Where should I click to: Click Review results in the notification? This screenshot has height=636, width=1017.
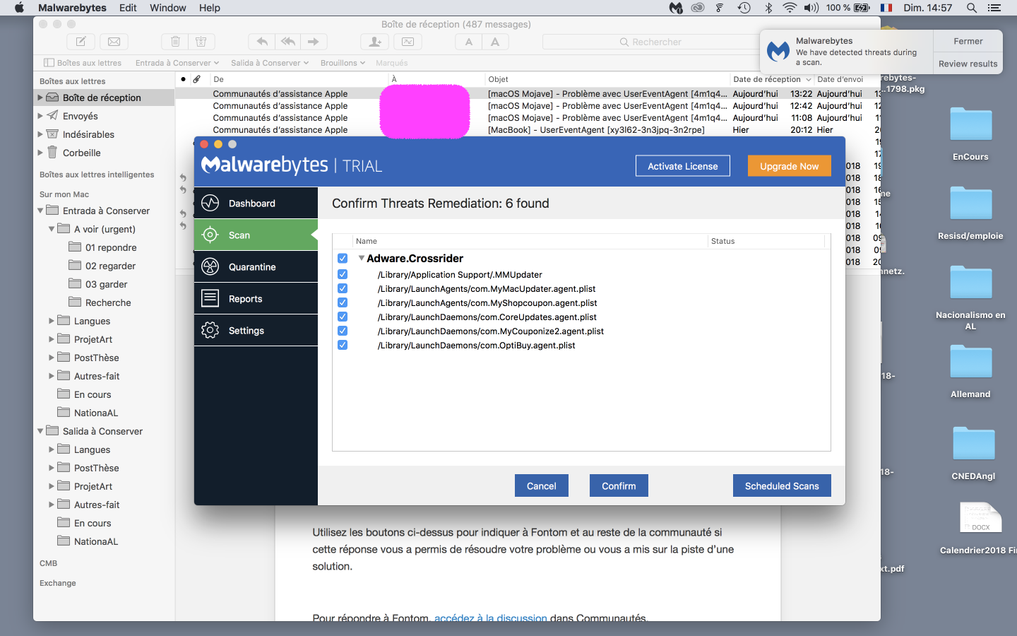point(968,64)
